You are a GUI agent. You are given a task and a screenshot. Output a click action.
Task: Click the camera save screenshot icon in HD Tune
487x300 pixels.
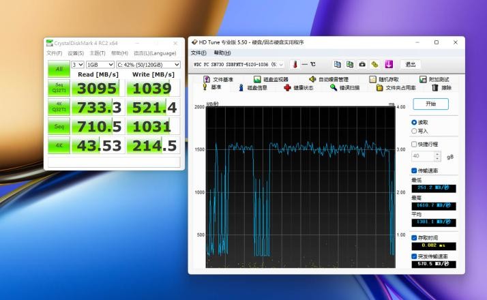(x=362, y=64)
